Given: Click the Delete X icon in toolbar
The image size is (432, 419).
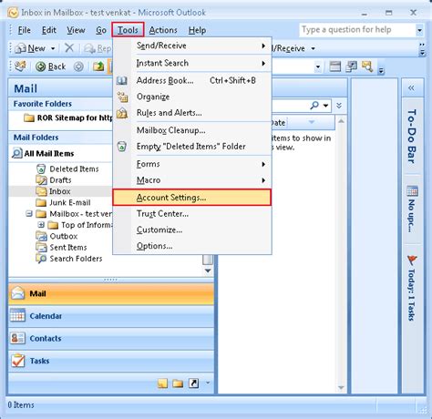Looking at the screenshot, I should [69, 48].
